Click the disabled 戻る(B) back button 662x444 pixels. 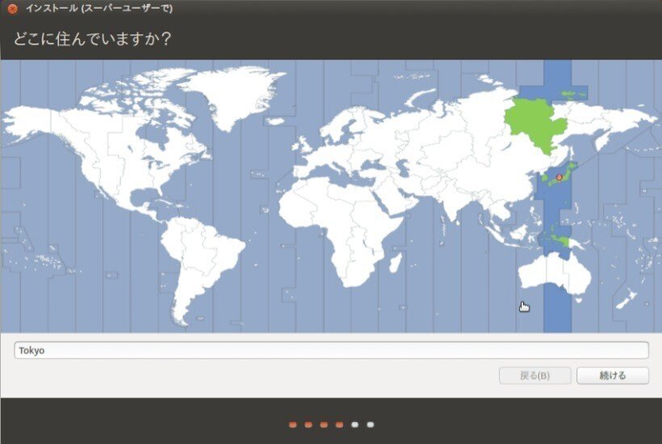click(x=535, y=375)
